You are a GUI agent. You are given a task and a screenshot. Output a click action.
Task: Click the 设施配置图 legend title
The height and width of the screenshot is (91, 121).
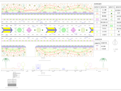(x=98, y=39)
